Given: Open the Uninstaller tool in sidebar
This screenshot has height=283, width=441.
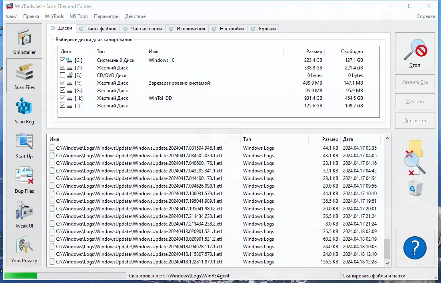Looking at the screenshot, I should point(24,41).
